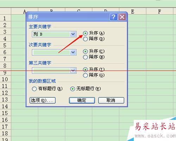Open the 主要关键字 dropdown arrow
Screen dimensions: 176x141
pyautogui.click(x=73, y=34)
